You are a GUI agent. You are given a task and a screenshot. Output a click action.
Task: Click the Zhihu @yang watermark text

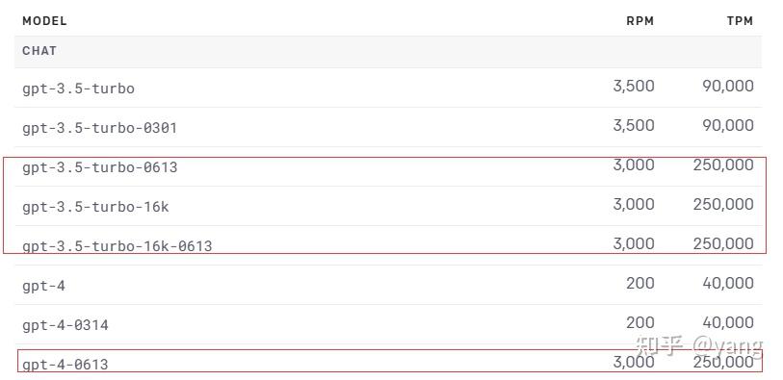tap(698, 345)
